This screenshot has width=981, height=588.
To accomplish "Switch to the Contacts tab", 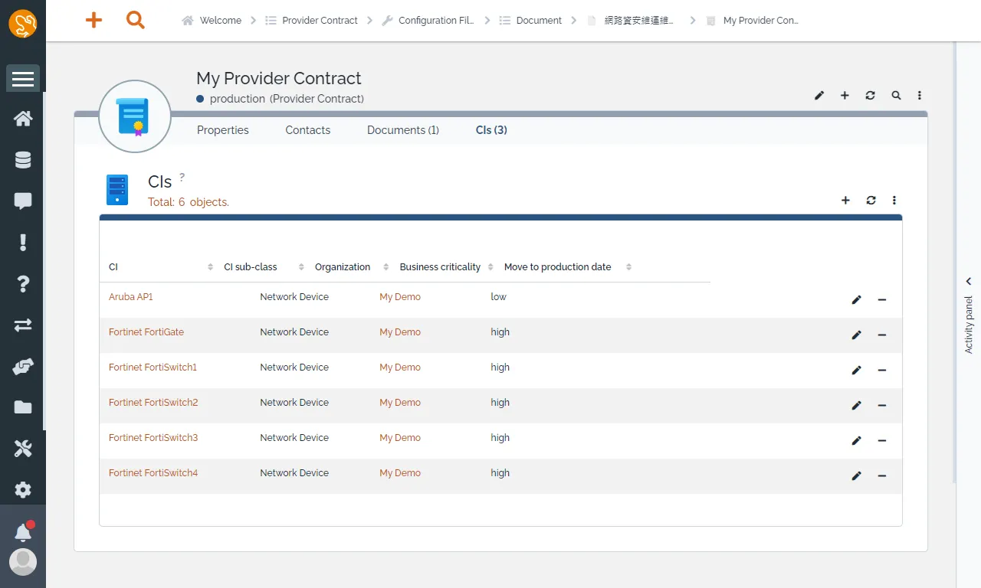I will (x=308, y=130).
